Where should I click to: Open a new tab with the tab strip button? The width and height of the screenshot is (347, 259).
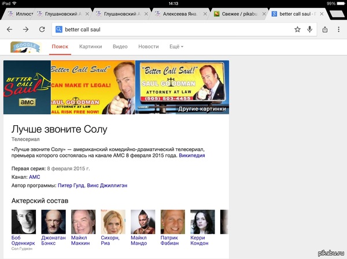(x=337, y=14)
